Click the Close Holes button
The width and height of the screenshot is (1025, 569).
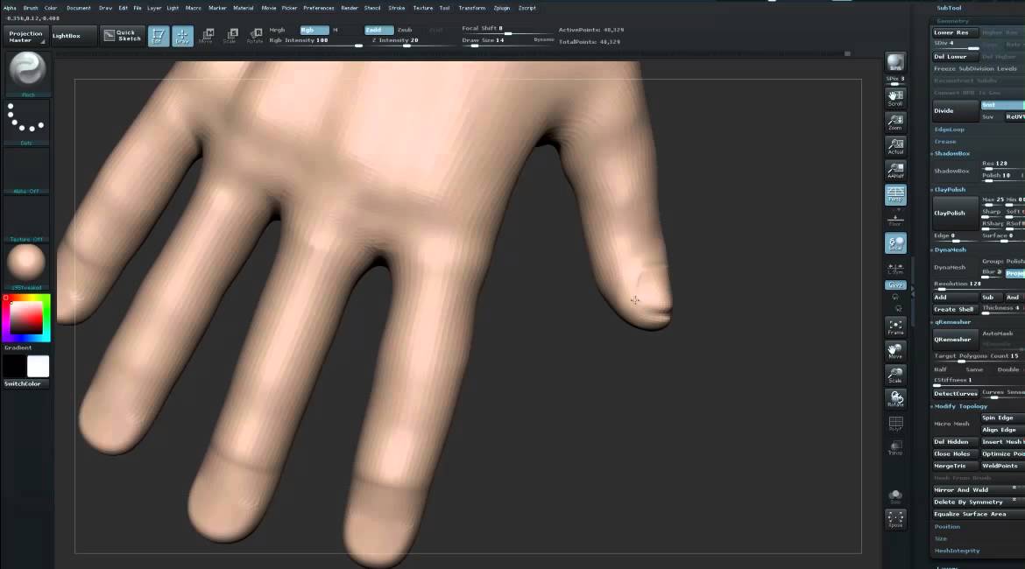(x=955, y=454)
